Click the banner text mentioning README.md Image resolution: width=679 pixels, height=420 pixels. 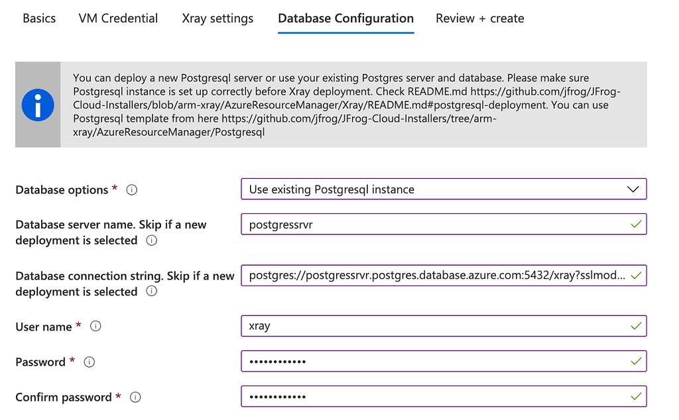tap(346, 105)
